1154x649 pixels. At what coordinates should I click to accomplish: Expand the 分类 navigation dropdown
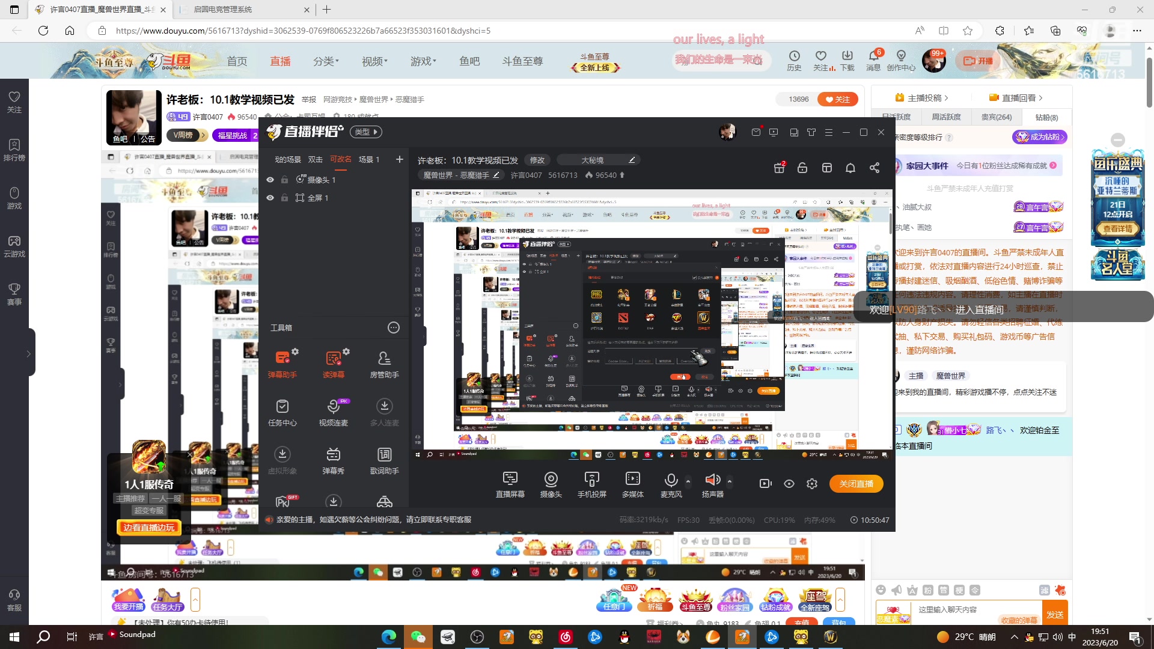(x=326, y=61)
